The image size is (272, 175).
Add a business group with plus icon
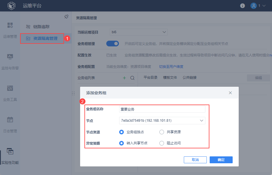pyautogui.click(x=124, y=78)
